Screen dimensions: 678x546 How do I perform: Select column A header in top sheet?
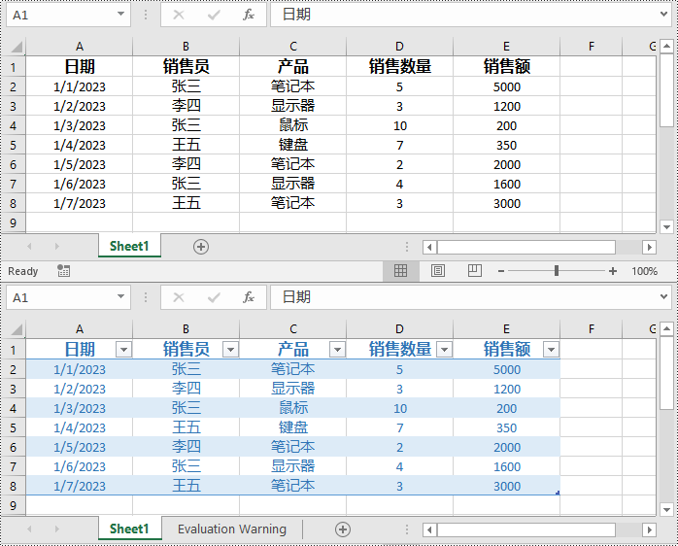click(79, 47)
